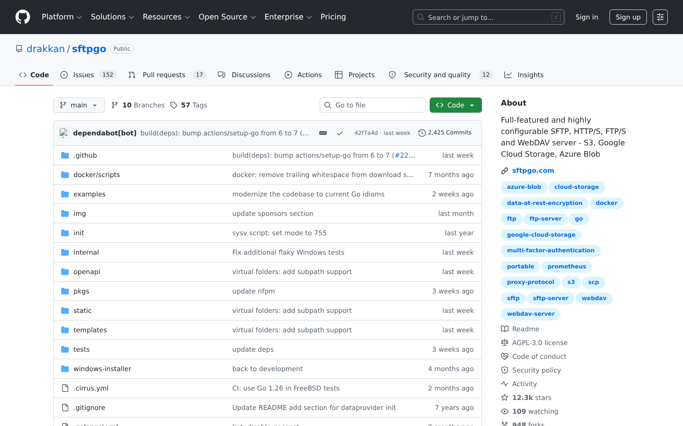The height and width of the screenshot is (426, 683).
Task: Click the windows-installer folder icon
Action: tap(65, 369)
